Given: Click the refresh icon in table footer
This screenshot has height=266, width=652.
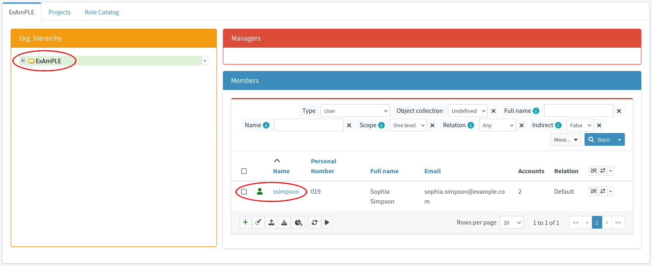Looking at the screenshot, I should click(314, 222).
